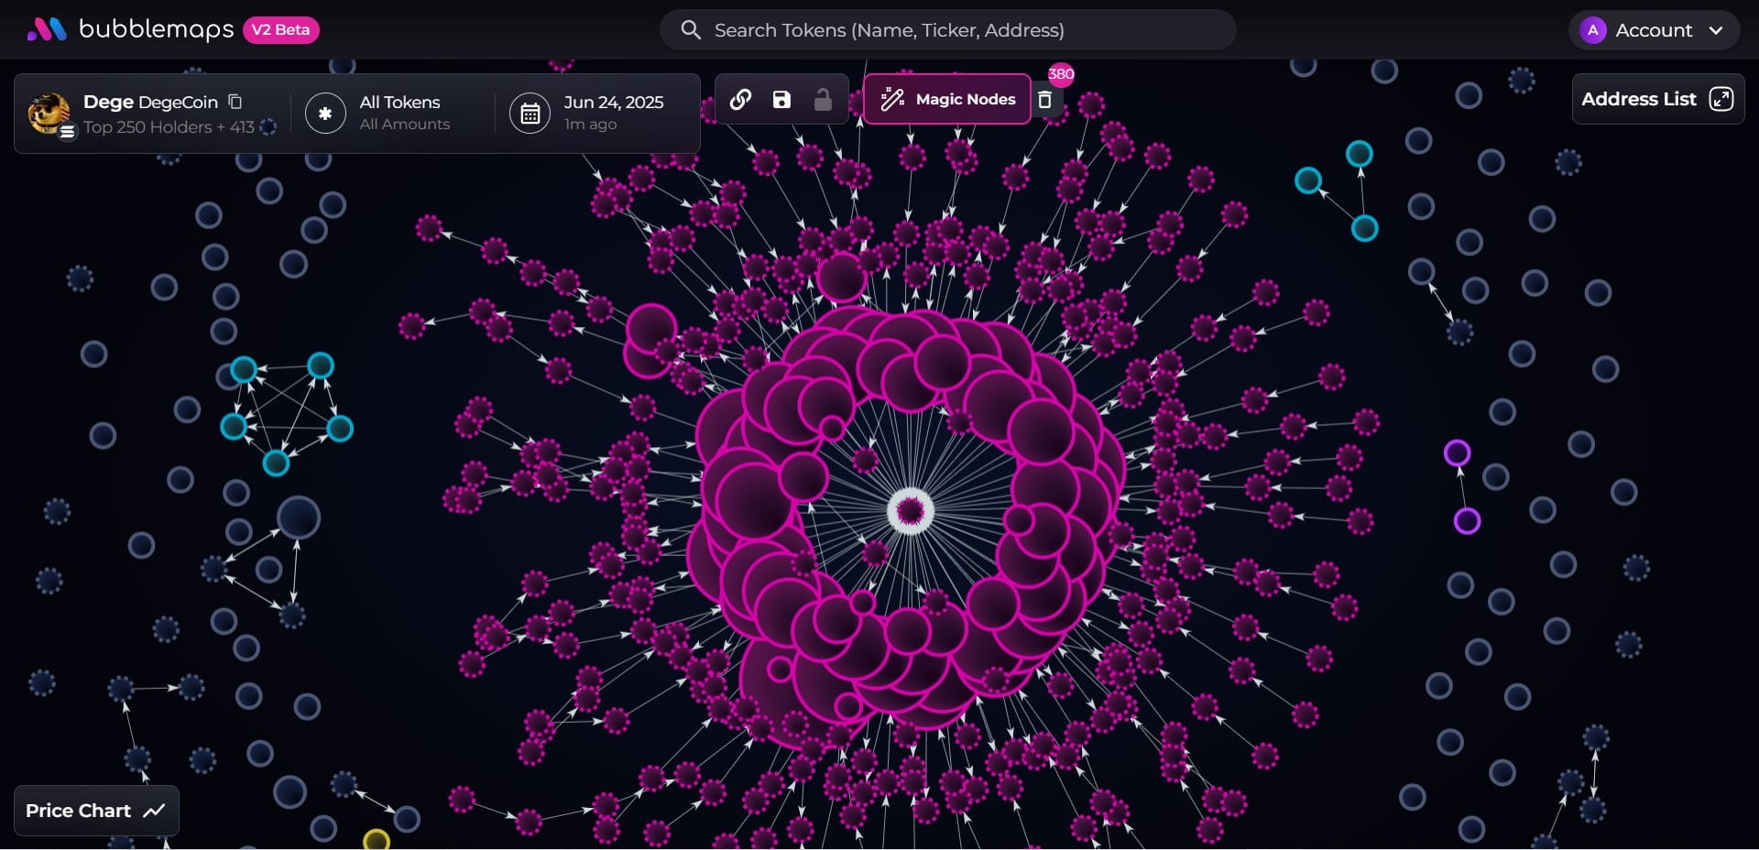The image size is (1759, 850).
Task: Click the asterisk token filter icon
Action: (325, 114)
